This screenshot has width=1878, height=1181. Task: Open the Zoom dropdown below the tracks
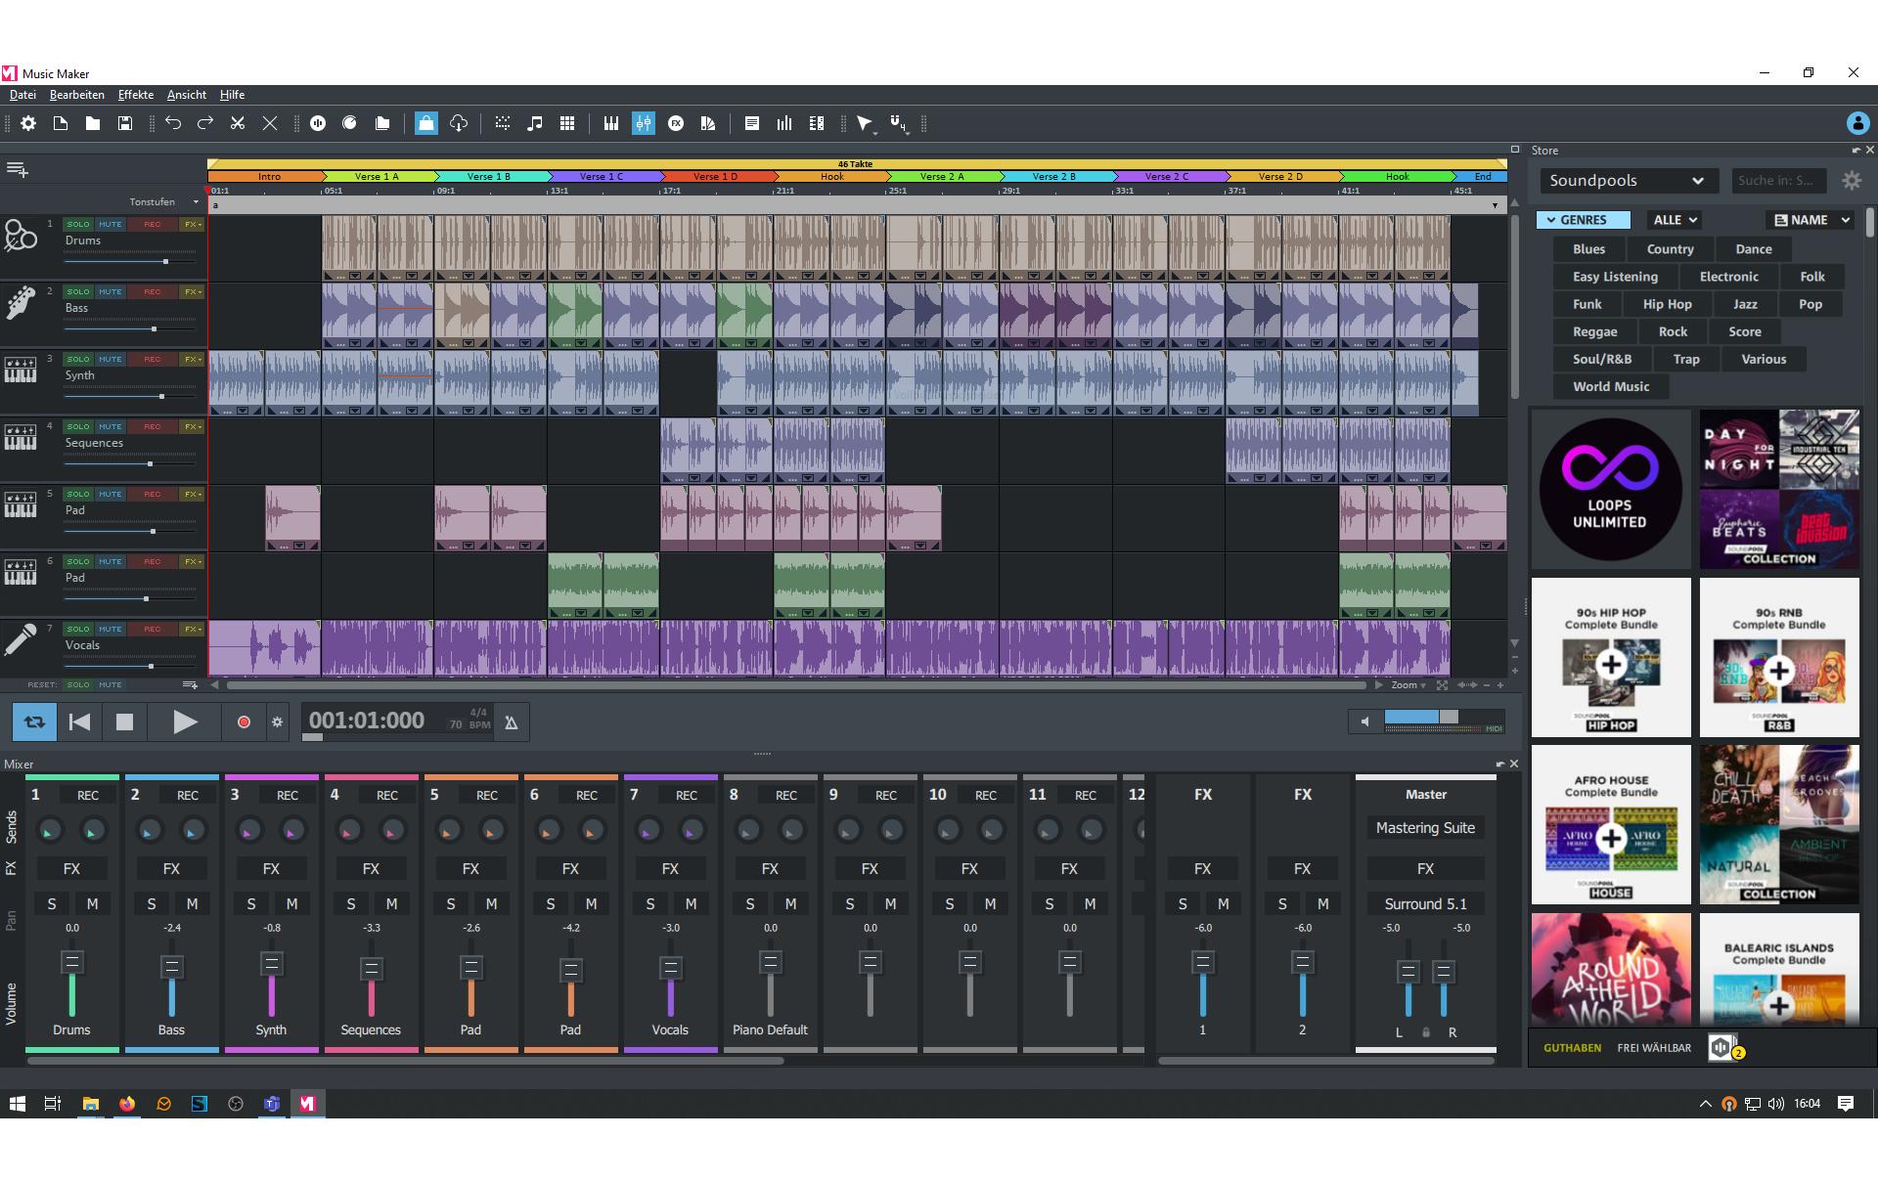(1409, 685)
